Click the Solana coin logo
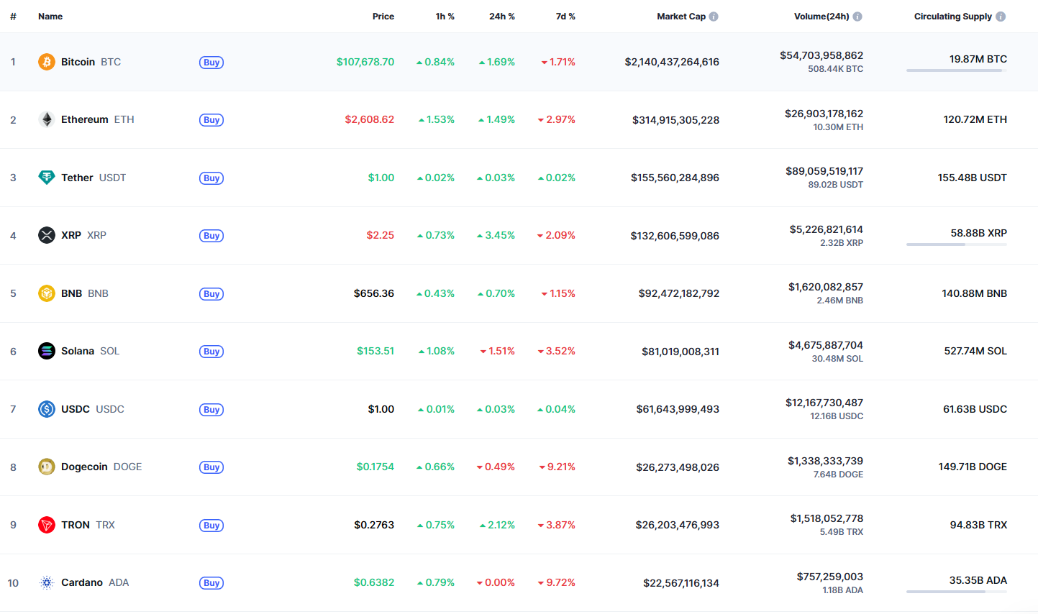Viewport: 1038px width, 614px height. 47,351
